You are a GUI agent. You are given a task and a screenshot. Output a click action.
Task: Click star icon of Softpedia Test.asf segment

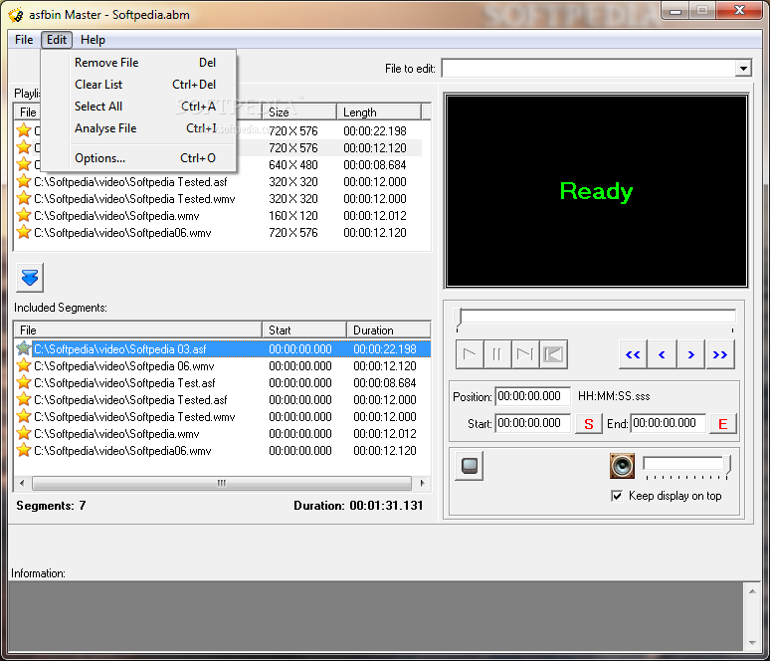pyautogui.click(x=23, y=383)
